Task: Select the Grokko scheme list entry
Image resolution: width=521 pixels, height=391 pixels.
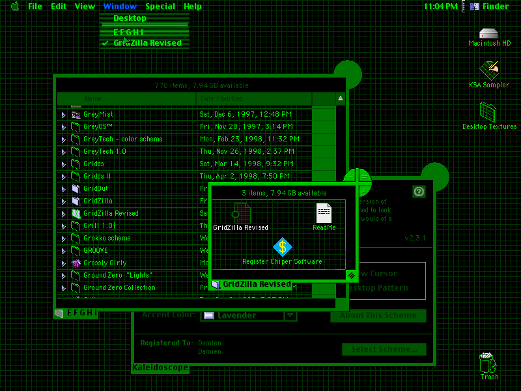Action: (x=107, y=239)
